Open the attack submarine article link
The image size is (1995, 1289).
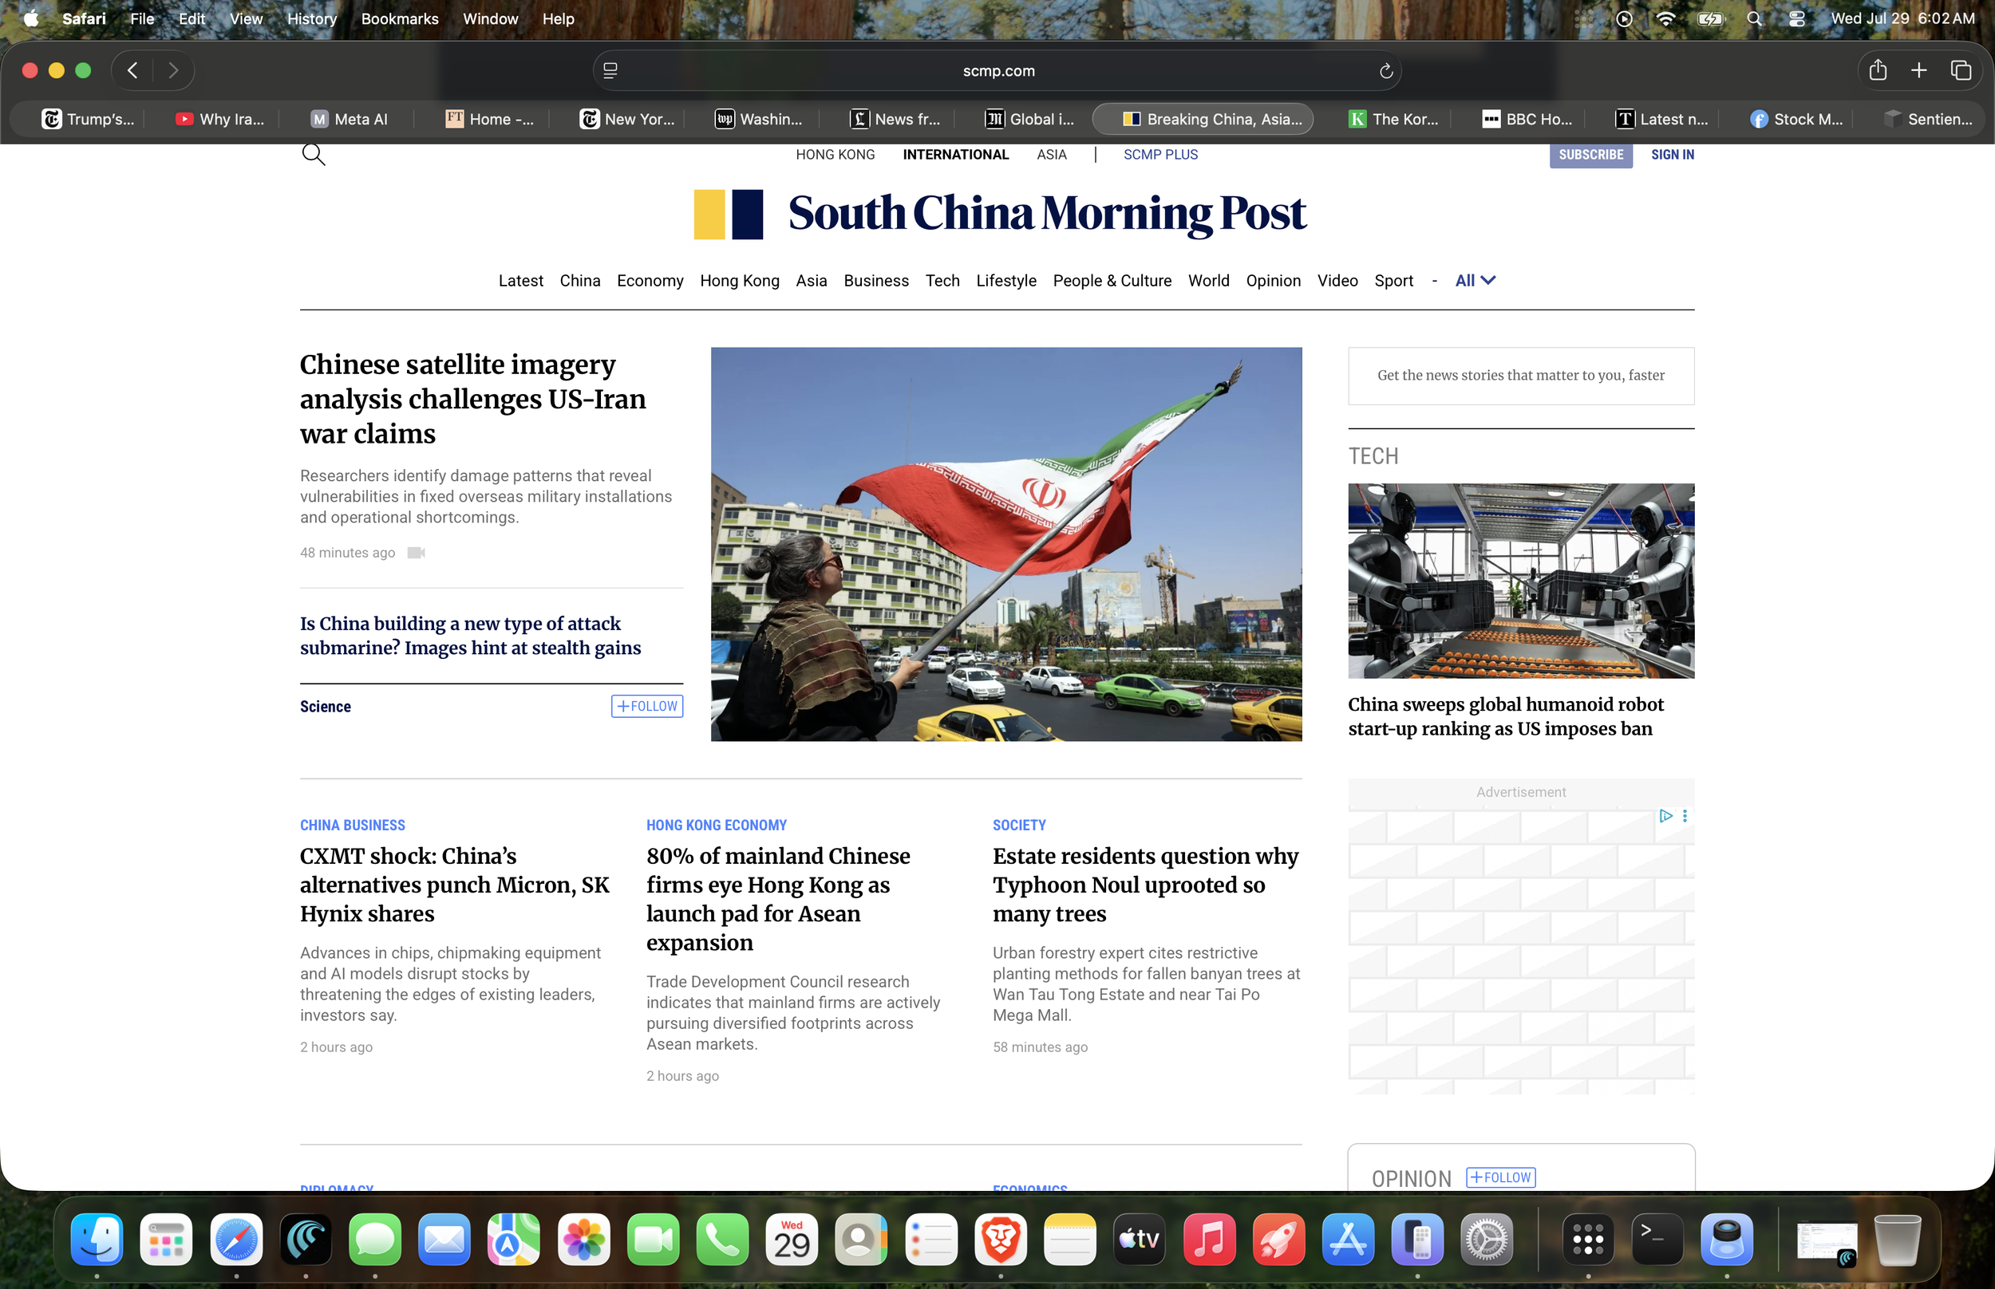[471, 635]
